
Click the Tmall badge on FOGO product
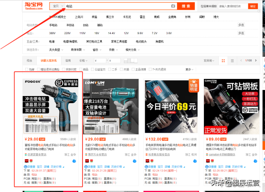click(26, 161)
